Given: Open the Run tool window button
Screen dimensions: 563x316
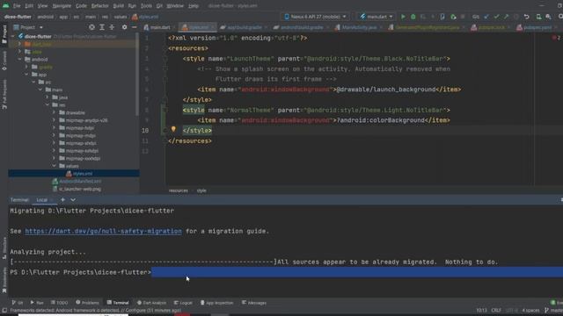Looking at the screenshot, I should pyautogui.click(x=37, y=303).
